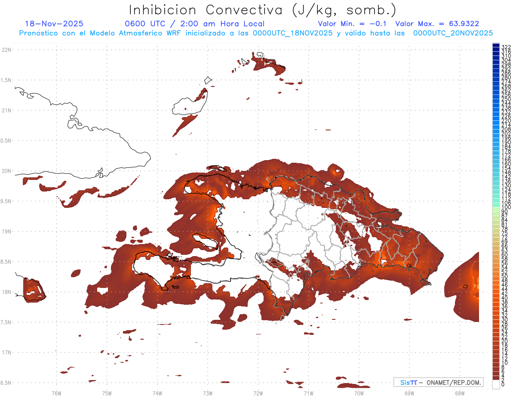Click the colorbar label '0' at bottom

(x=503, y=384)
